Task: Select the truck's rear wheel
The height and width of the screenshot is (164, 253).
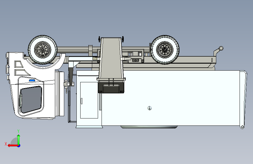Action: tap(165, 50)
